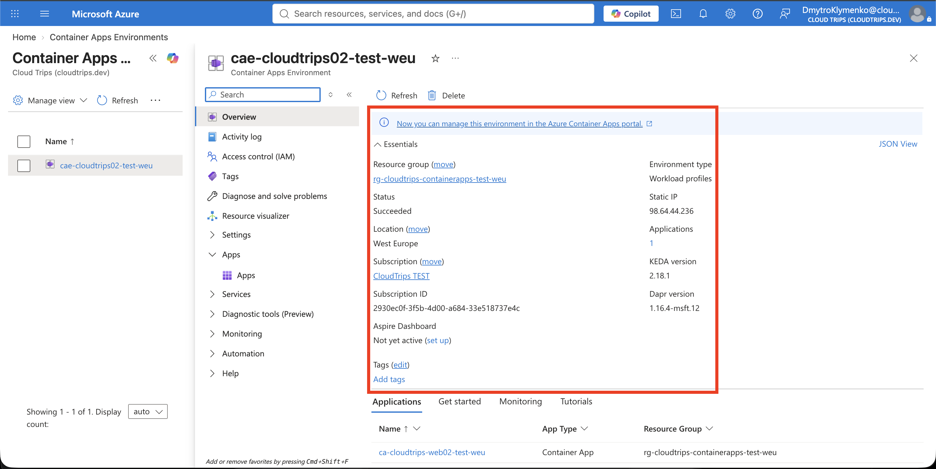Click move link beside Location
The width and height of the screenshot is (936, 469).
coord(418,229)
